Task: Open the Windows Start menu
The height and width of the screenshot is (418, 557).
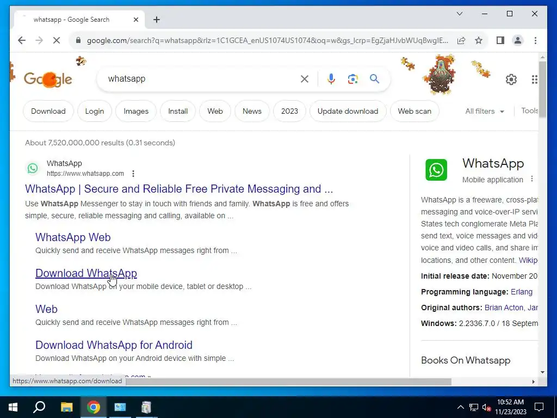Action: coord(13,407)
